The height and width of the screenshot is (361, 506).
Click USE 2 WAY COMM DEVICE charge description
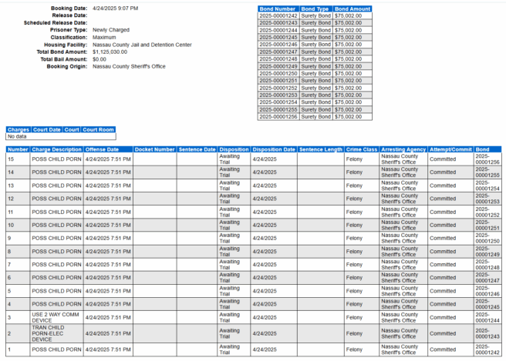click(56, 318)
